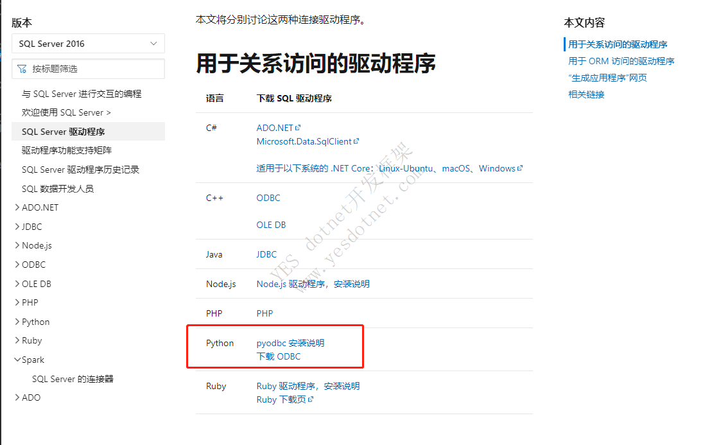Expand the ADO.NET tree node
Image resolution: width=703 pixels, height=445 pixels.
tap(17, 207)
